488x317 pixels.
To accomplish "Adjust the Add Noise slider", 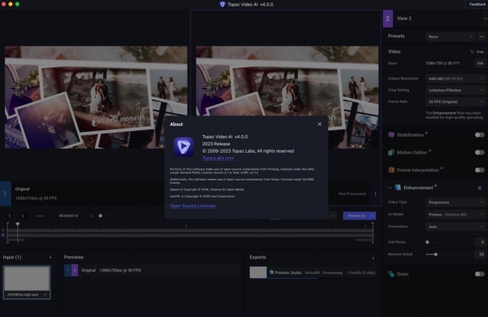I will (x=427, y=242).
